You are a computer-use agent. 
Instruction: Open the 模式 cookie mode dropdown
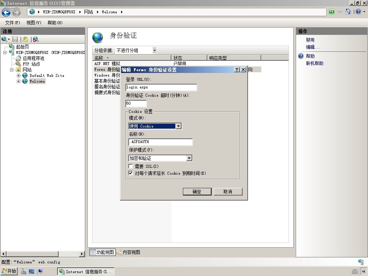click(178, 126)
